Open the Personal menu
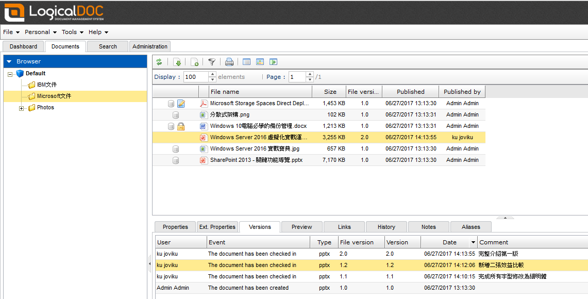 click(x=41, y=32)
